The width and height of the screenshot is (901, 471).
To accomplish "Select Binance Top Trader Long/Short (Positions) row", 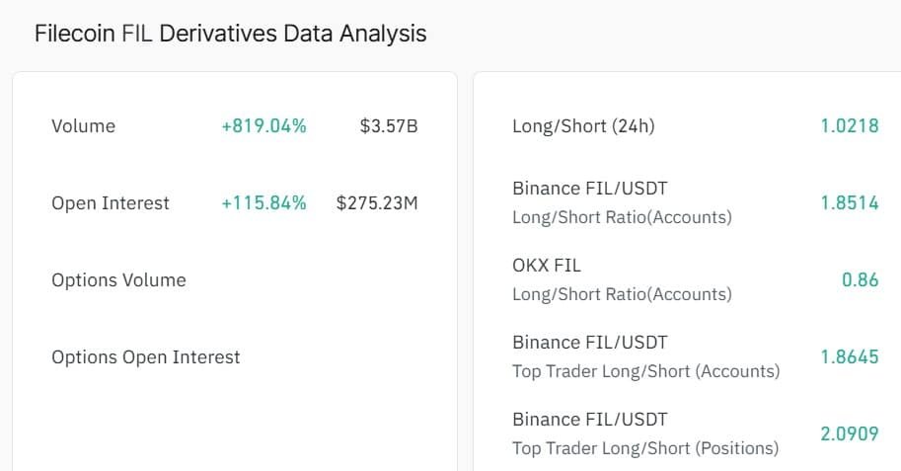I will pyautogui.click(x=696, y=433).
